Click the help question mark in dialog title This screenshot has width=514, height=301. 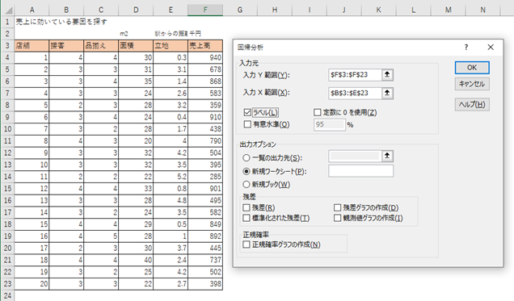tap(466, 48)
